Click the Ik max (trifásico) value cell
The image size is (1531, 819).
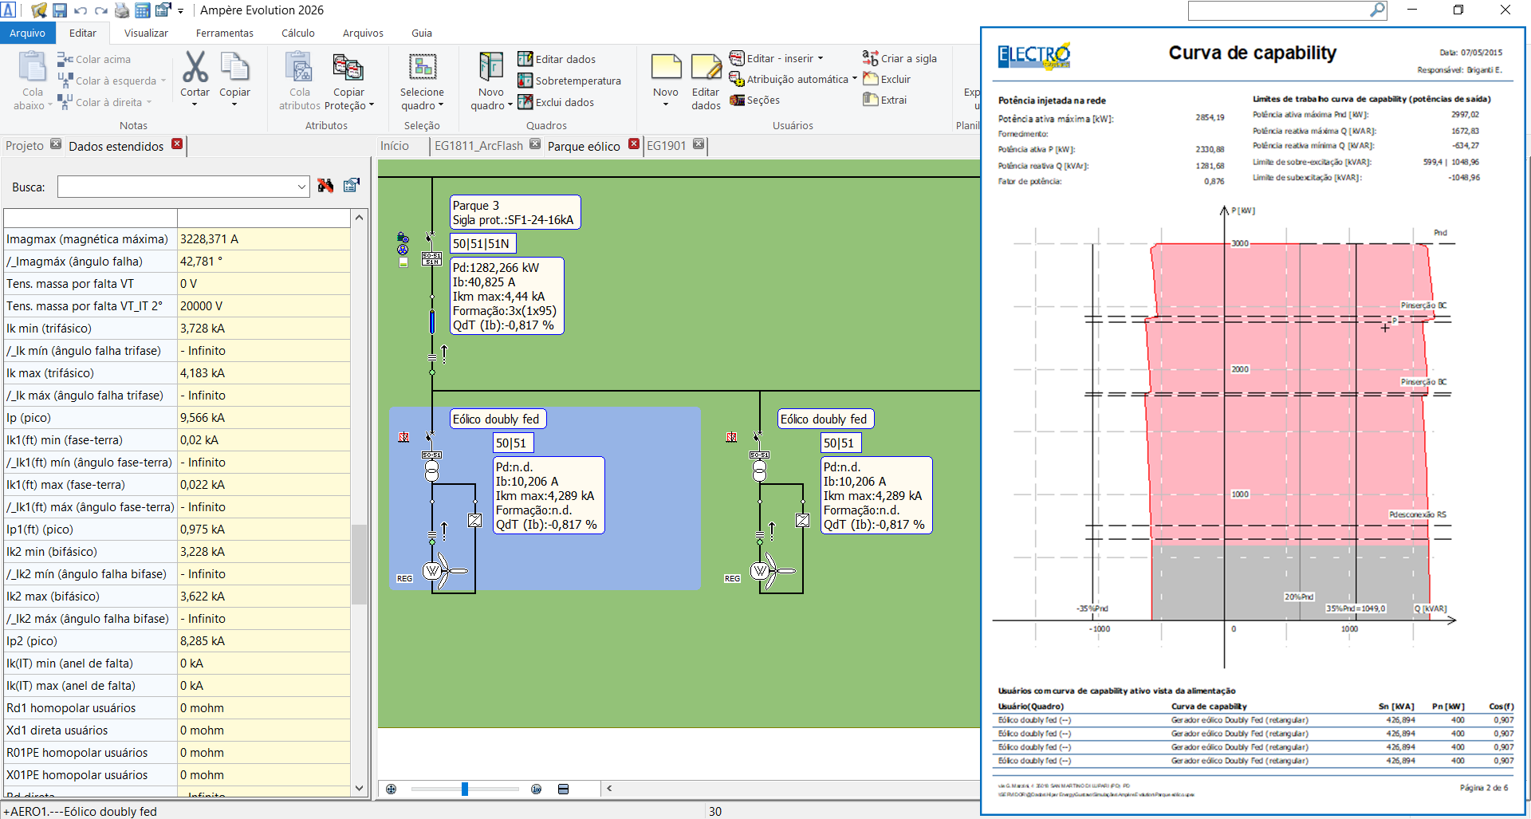click(x=263, y=373)
